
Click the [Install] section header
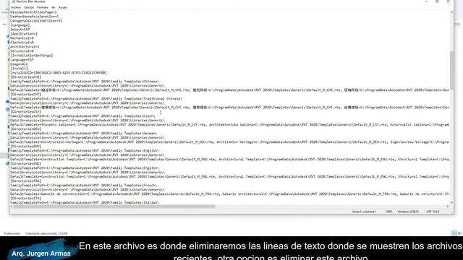(19, 69)
